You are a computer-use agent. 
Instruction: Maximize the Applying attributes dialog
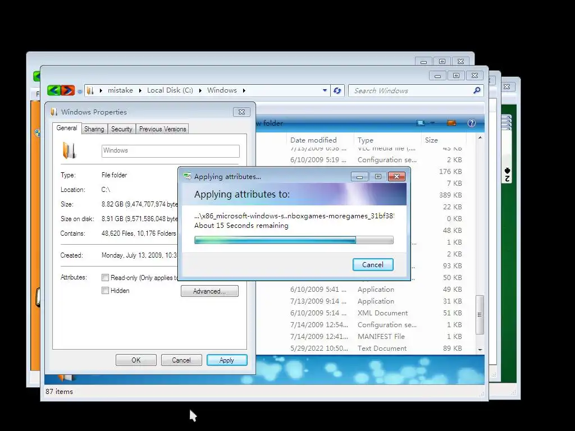tap(378, 177)
